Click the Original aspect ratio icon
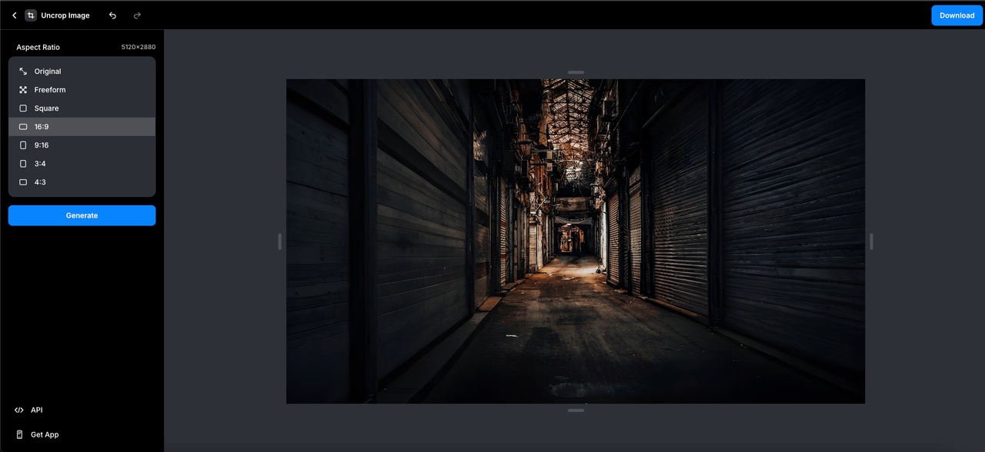 (23, 71)
